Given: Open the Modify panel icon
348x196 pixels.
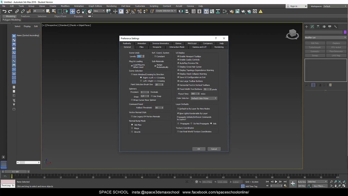Looking at the screenshot, I should tap(312, 26).
